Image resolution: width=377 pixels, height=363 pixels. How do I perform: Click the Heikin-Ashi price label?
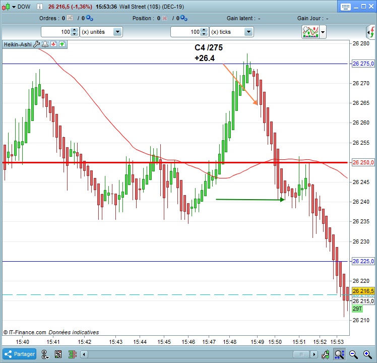click(18, 44)
